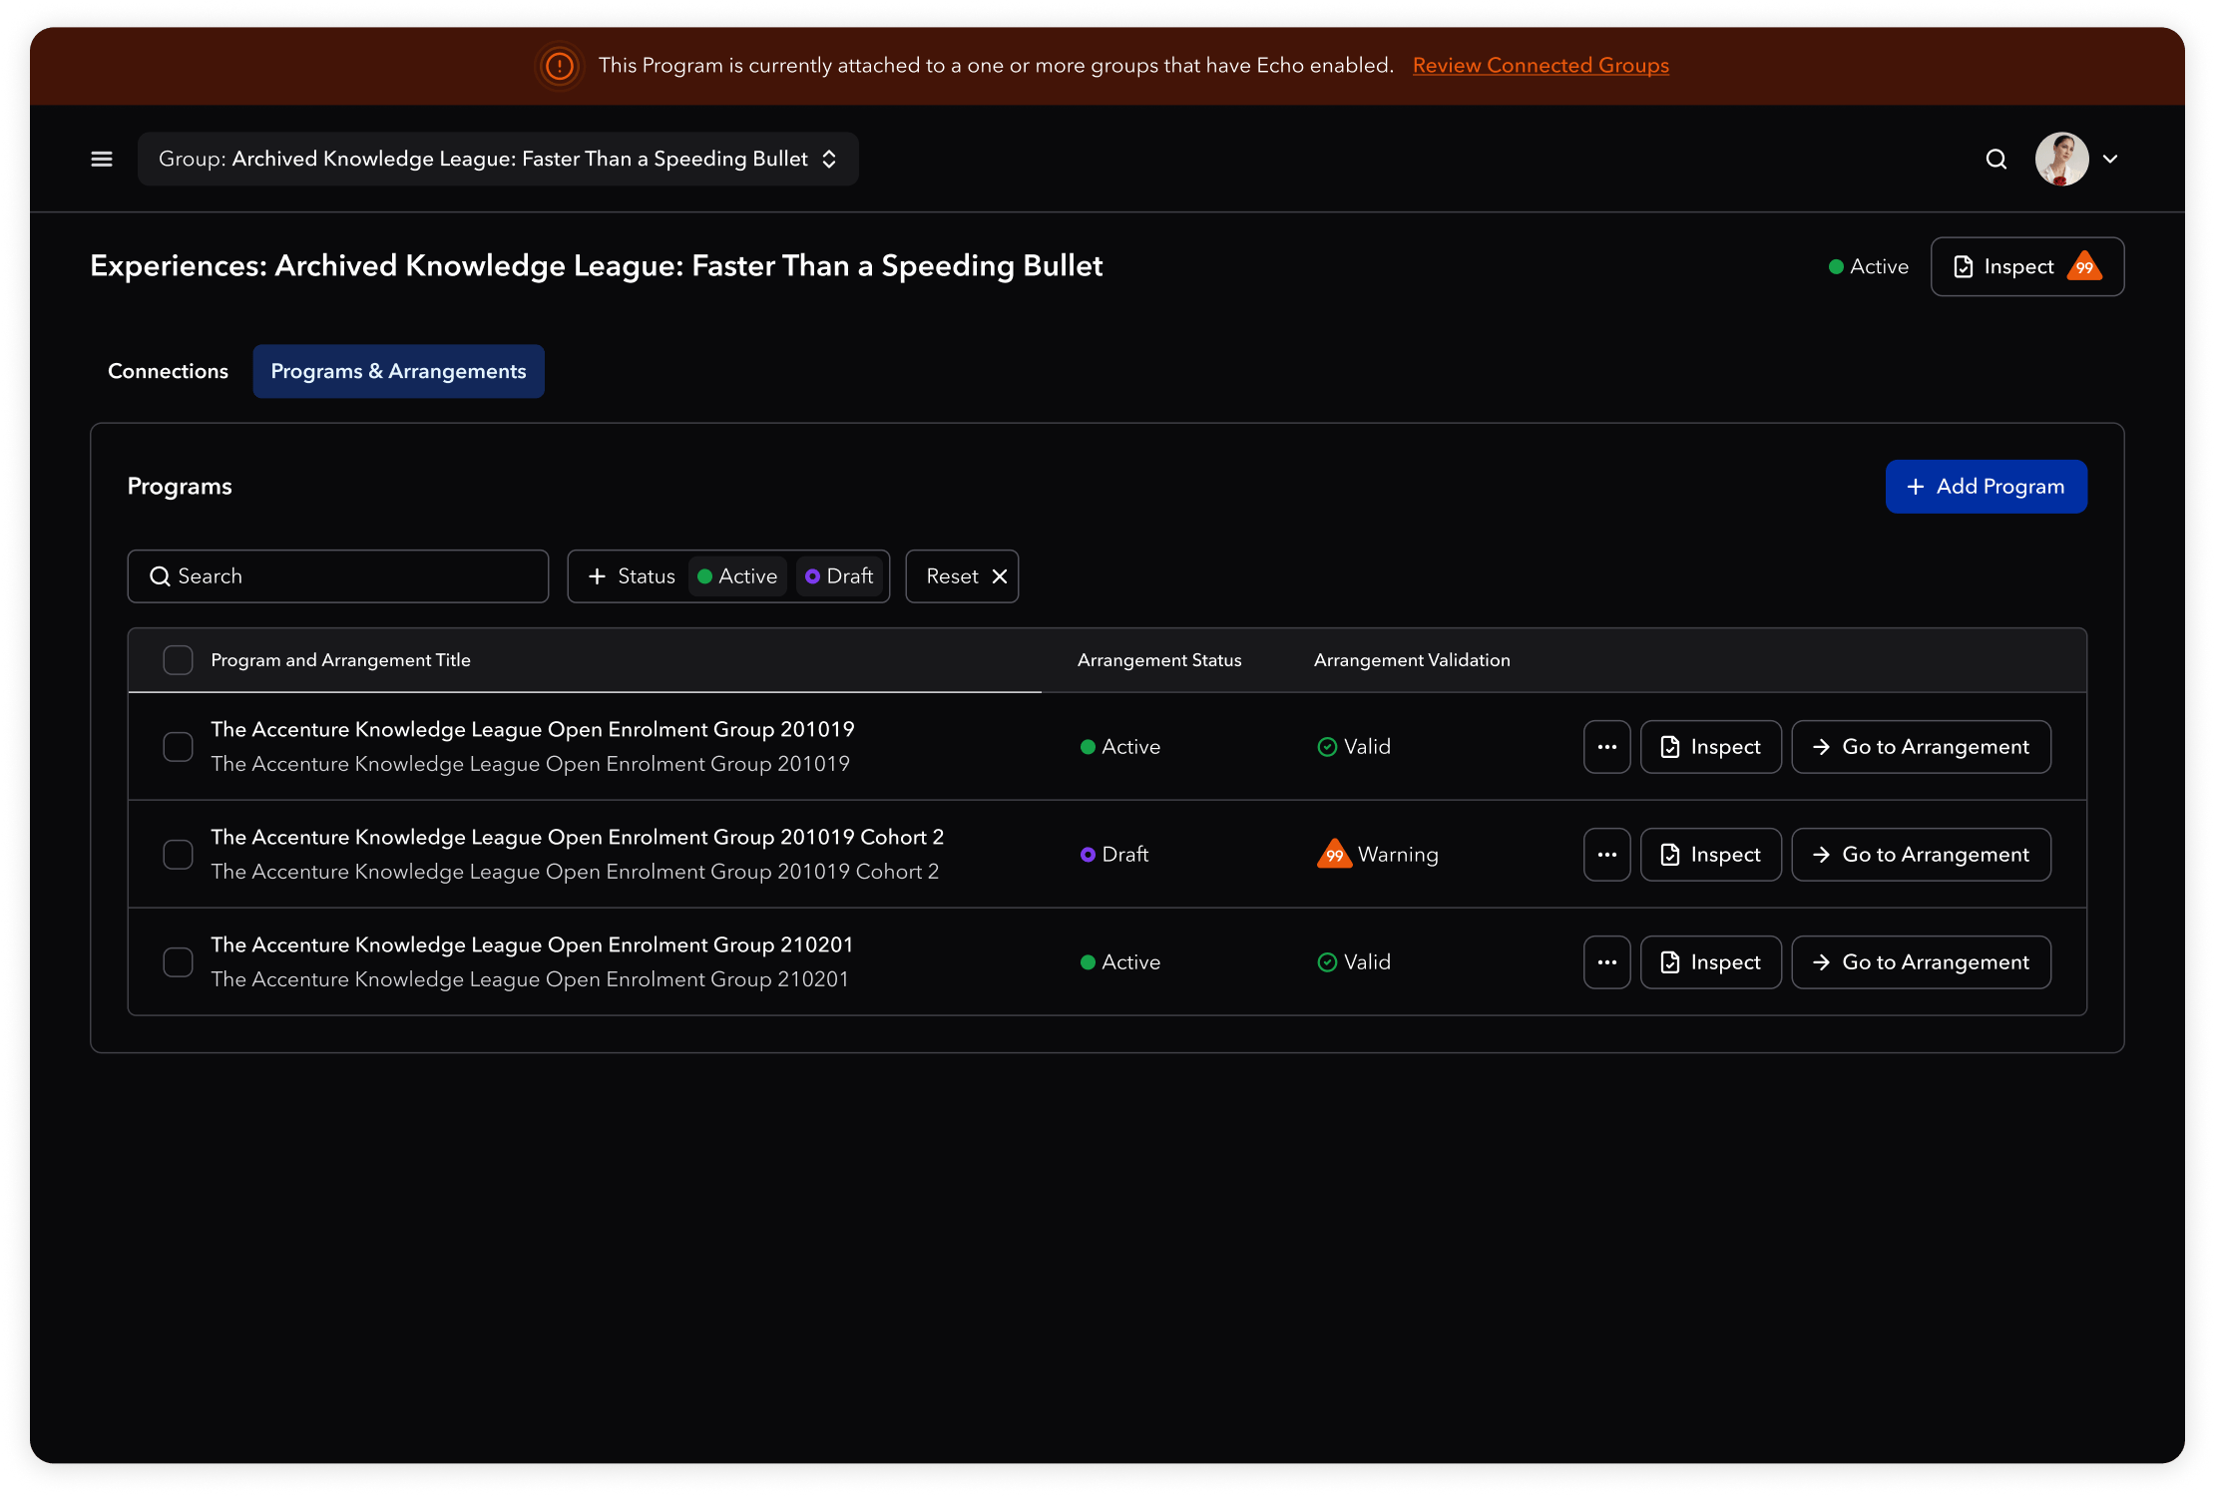2215x1497 pixels.
Task: Select the Programs & Arrangements tab
Action: [398, 371]
